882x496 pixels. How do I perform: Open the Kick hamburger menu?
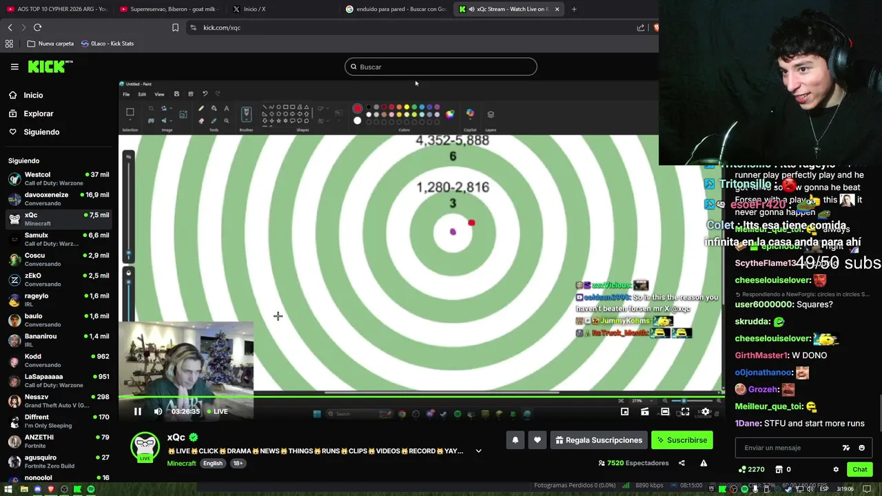pos(14,67)
